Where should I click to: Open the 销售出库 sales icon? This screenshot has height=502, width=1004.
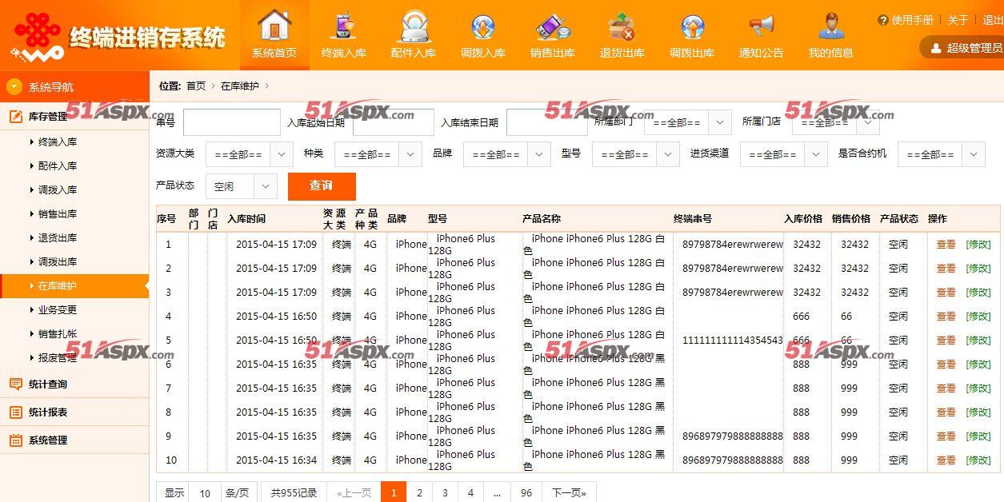(x=553, y=27)
